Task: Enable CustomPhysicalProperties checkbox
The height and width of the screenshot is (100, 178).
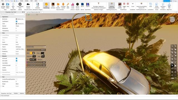Action: (16, 79)
